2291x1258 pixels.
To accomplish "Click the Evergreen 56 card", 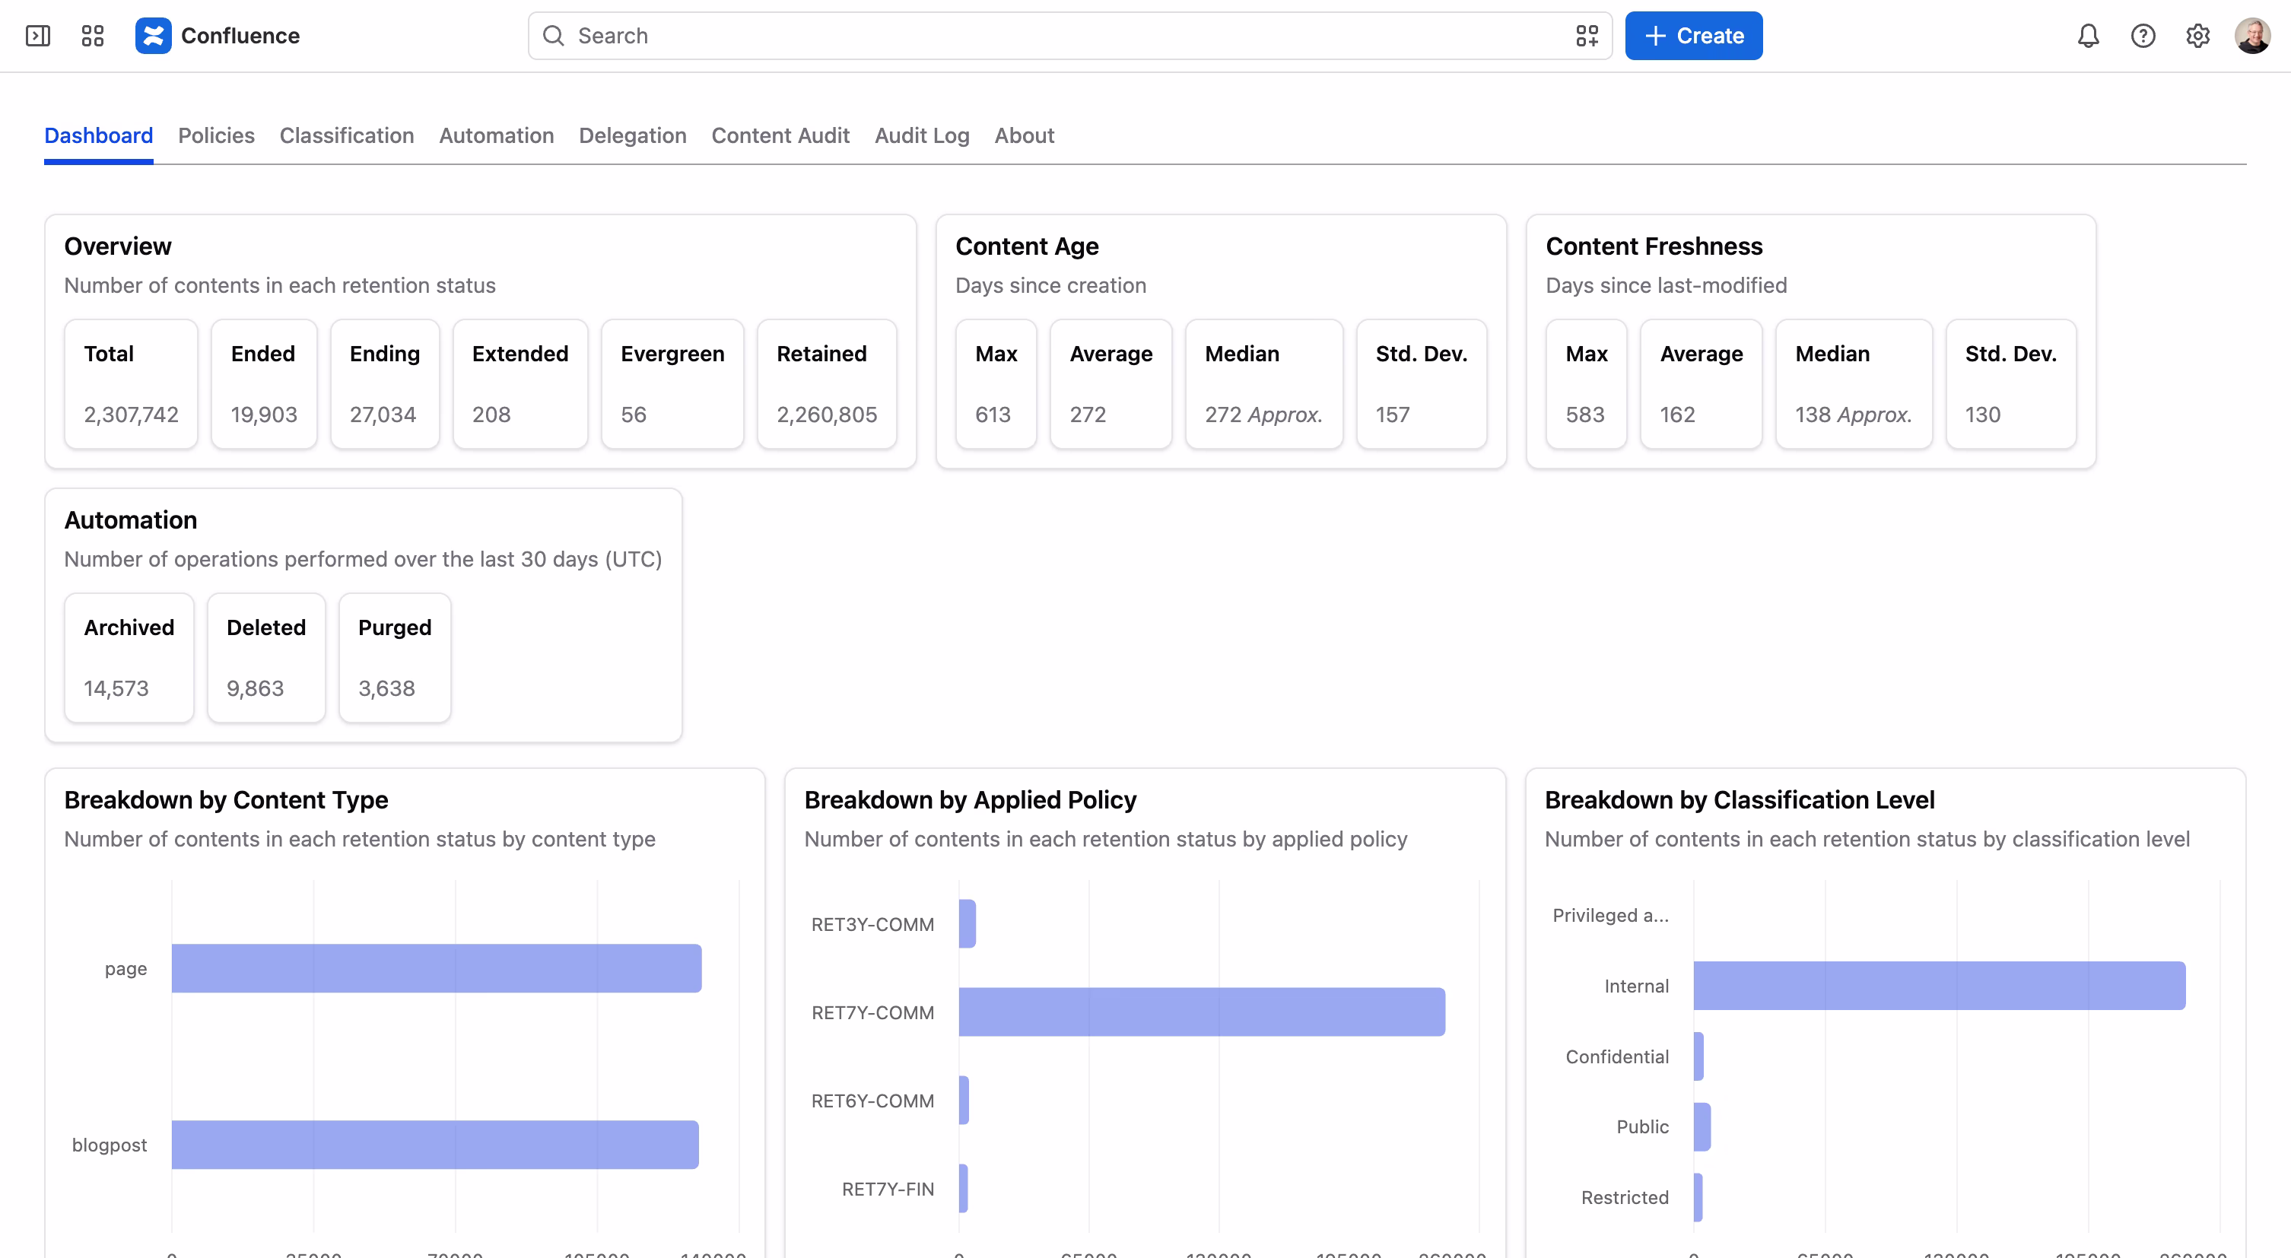I will click(672, 384).
